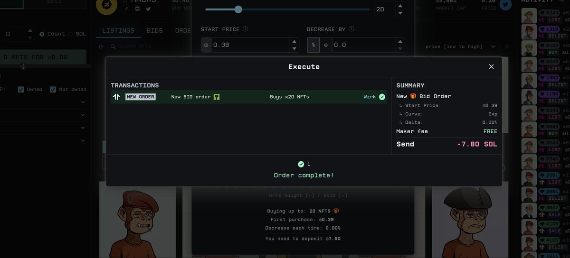Expand the second filter chevron in the left panel

83,115
